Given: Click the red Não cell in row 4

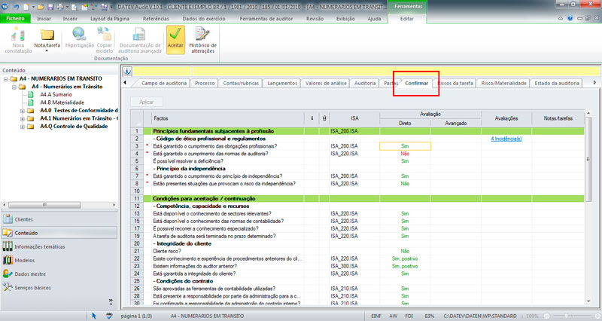Looking at the screenshot, I should point(405,154).
